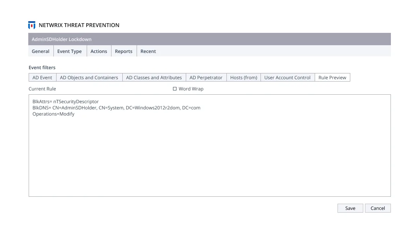The image size is (418, 235).
Task: Cancel the policy edits
Action: tap(378, 208)
